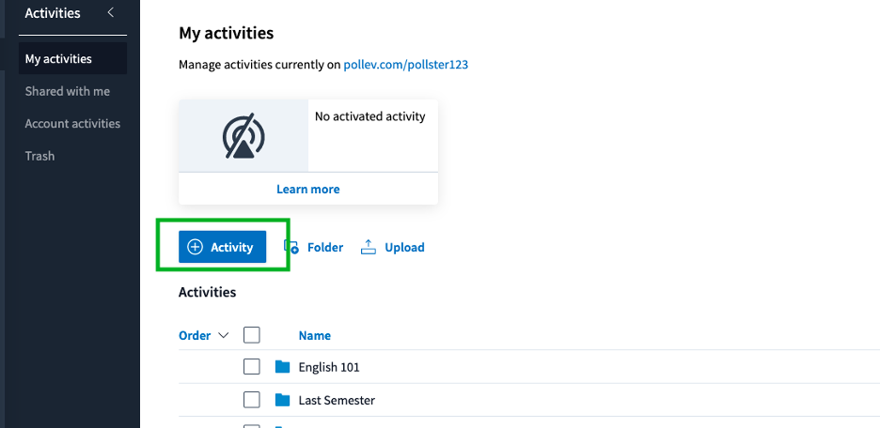Click Learn more link in the card
Screen dimensions: 880x428
point(308,190)
